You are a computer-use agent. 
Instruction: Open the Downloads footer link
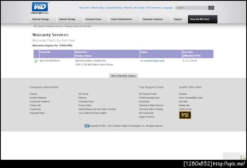point(144,101)
